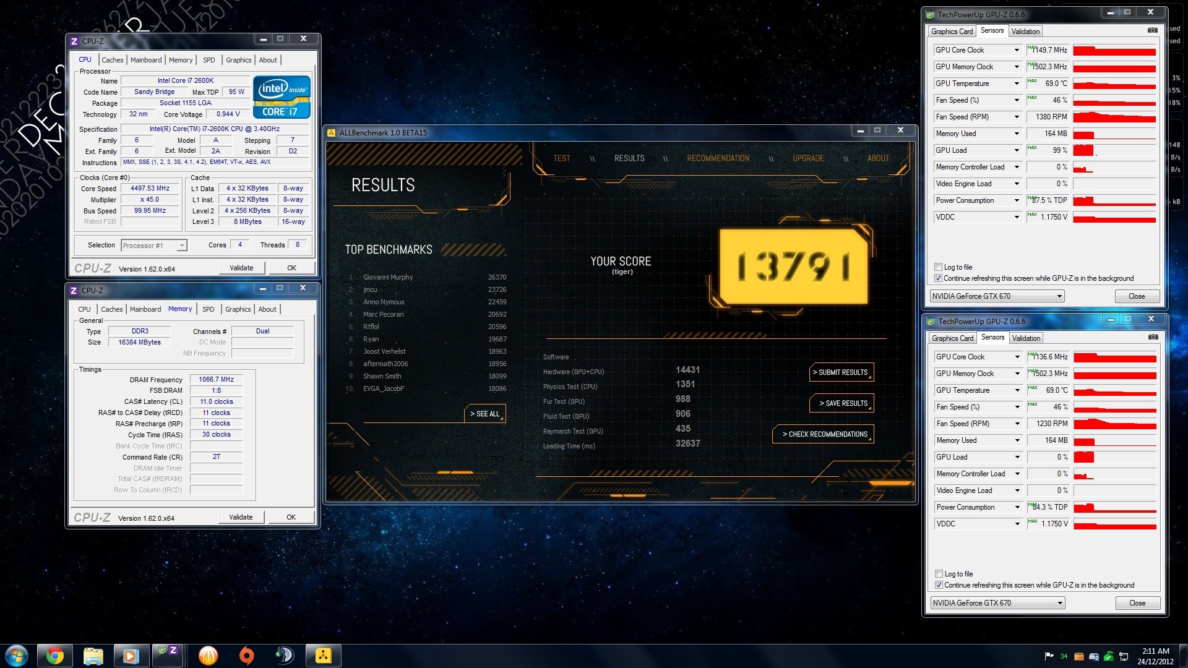Open GPU selection dropdown in upper GPU-Z
The height and width of the screenshot is (668, 1188).
point(997,296)
